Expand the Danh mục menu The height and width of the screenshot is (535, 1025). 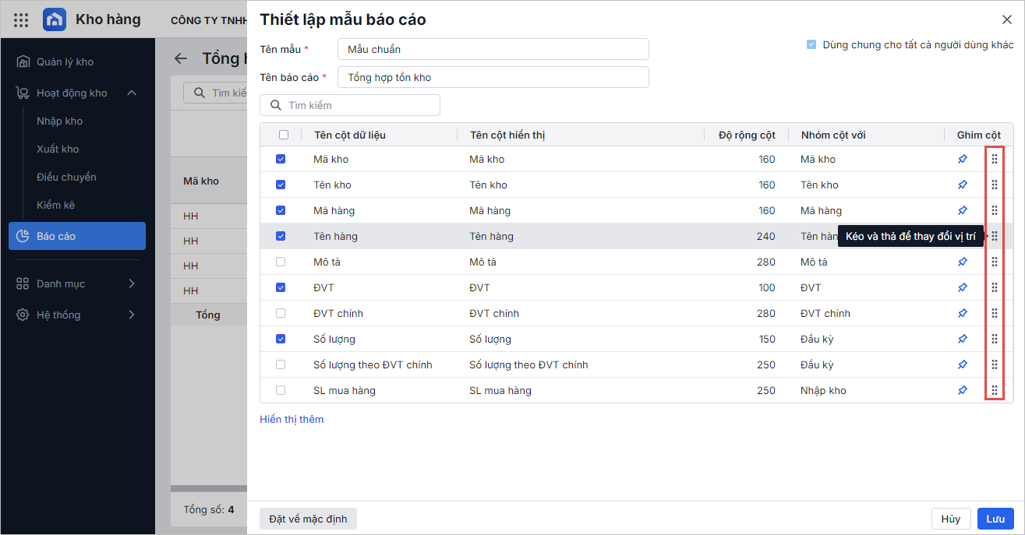[x=131, y=283]
